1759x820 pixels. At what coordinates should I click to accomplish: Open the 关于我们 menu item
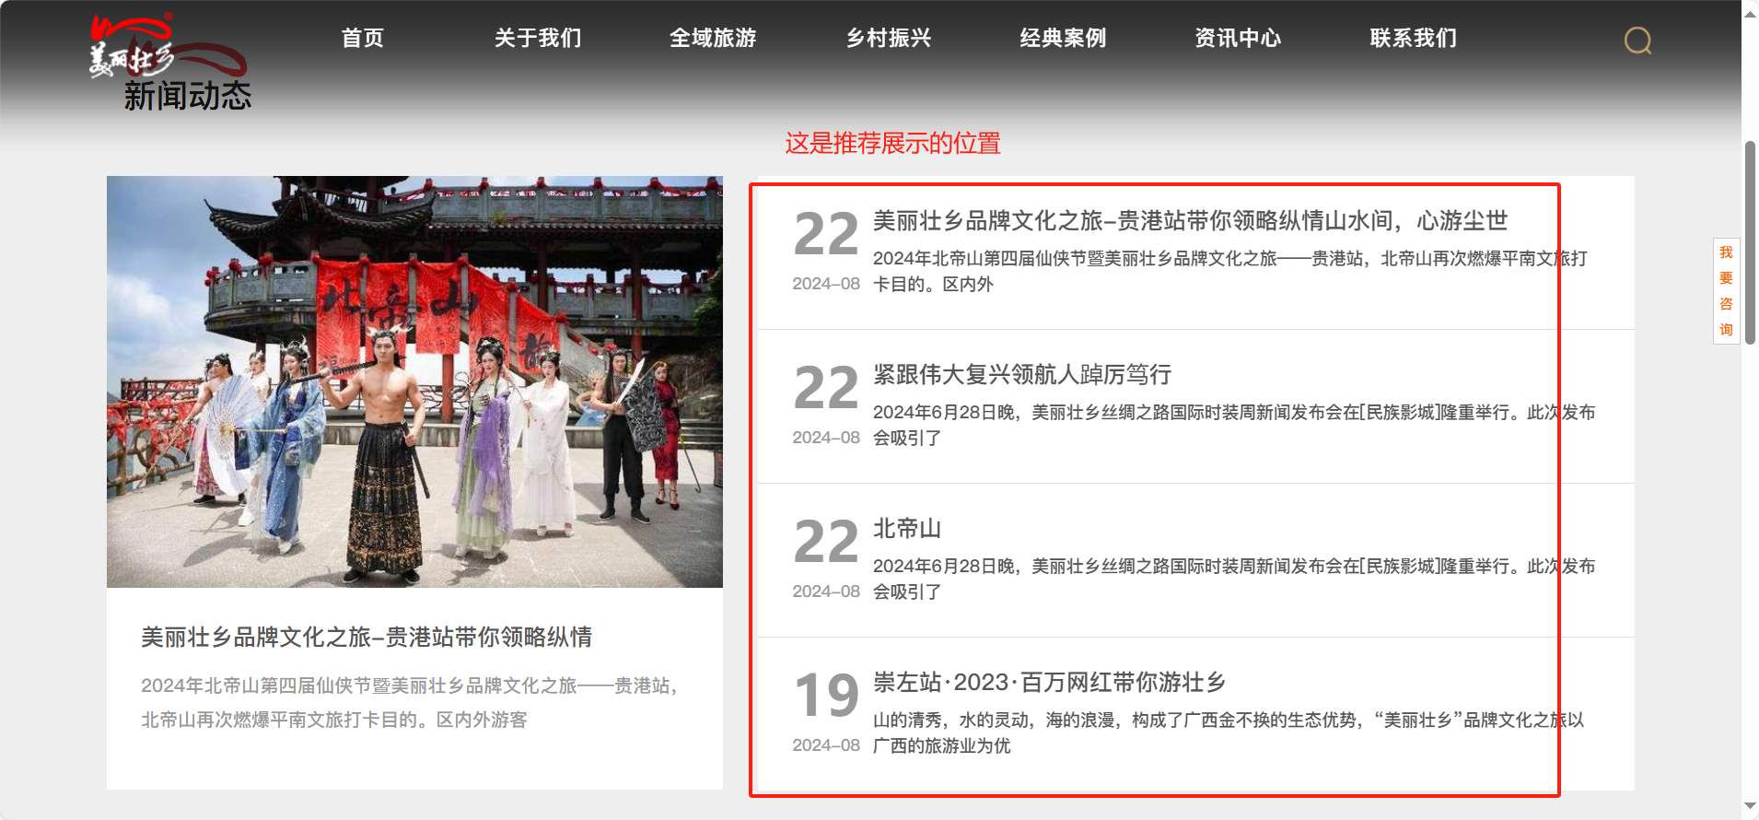538,38
